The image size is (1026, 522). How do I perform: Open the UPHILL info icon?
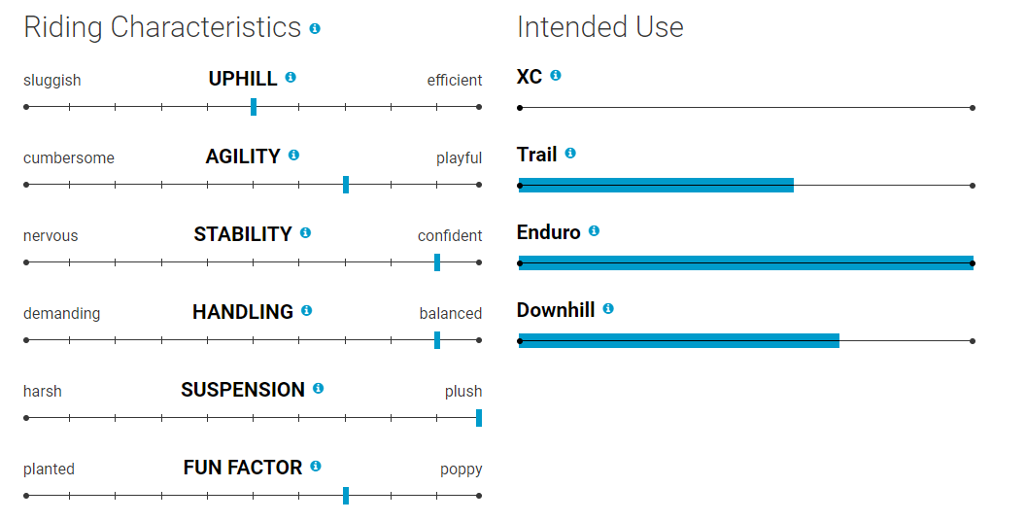point(291,78)
